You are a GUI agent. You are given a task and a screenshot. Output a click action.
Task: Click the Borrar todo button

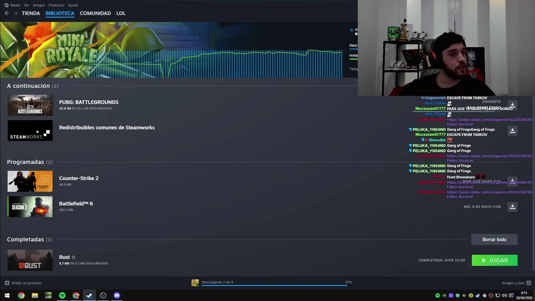pos(494,240)
